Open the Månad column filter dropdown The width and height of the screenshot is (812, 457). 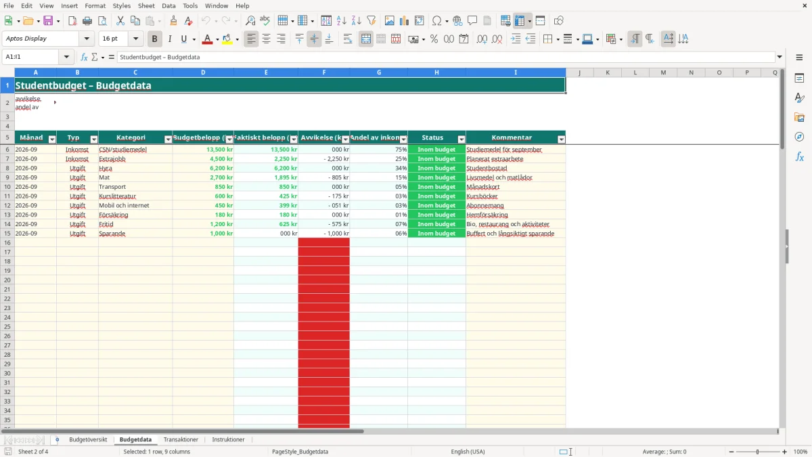click(x=52, y=139)
